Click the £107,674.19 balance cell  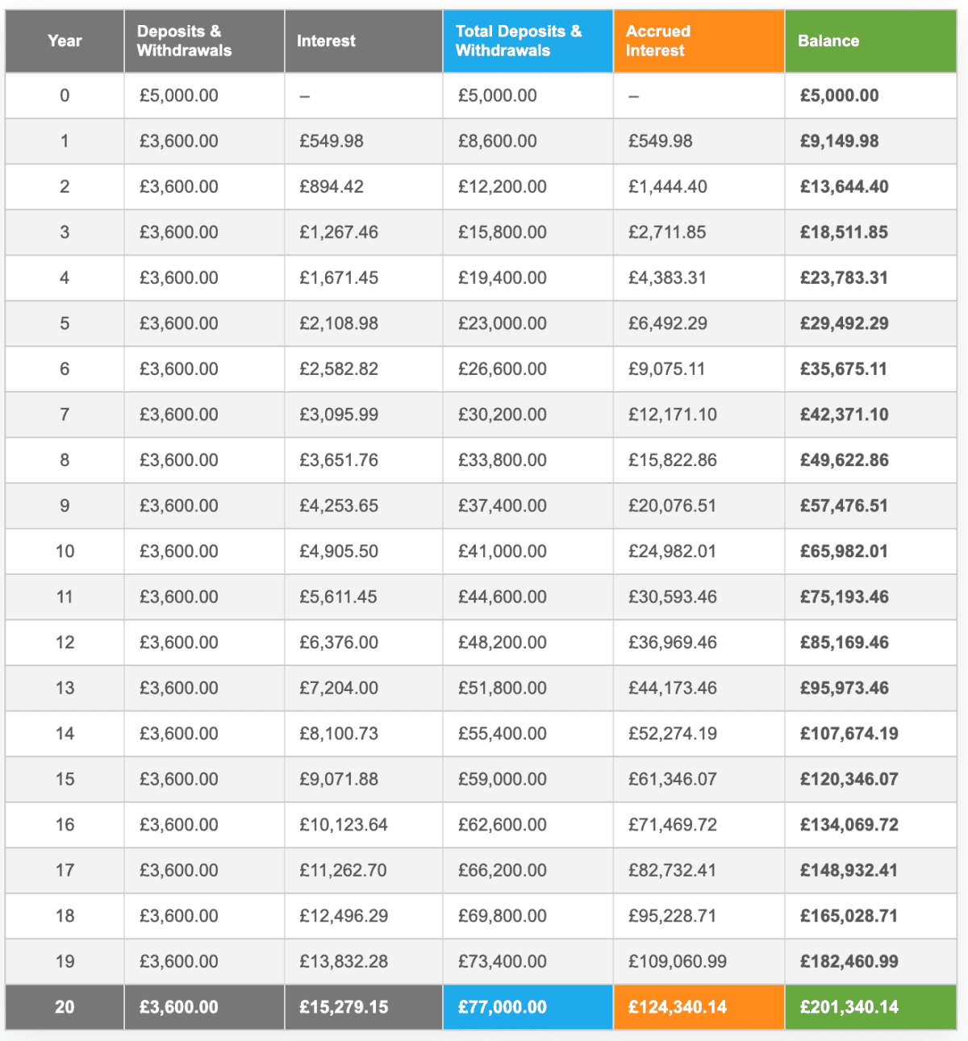click(849, 734)
